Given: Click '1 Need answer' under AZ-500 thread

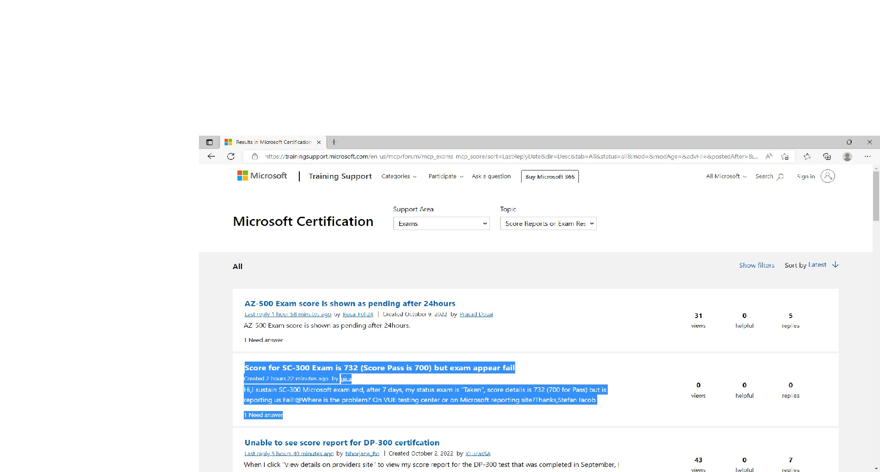Looking at the screenshot, I should point(264,340).
